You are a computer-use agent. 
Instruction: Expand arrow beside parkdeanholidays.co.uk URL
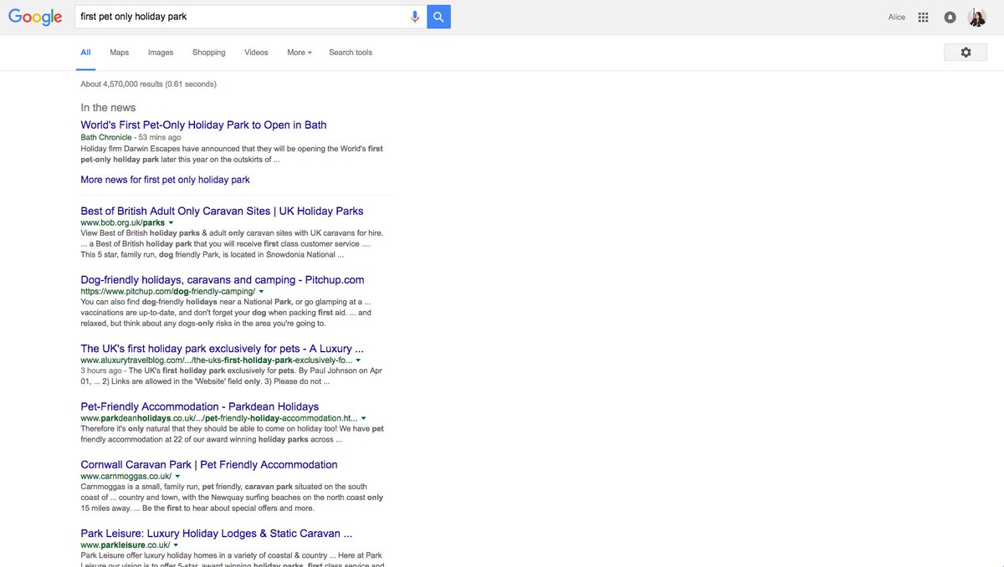(x=363, y=418)
